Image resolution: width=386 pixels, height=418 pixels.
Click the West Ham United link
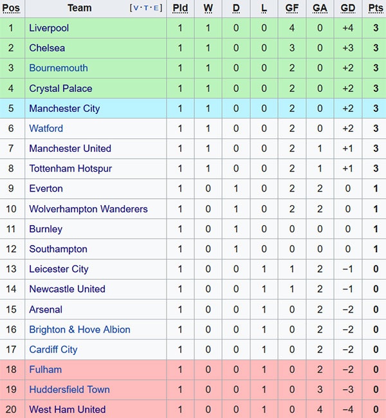click(68, 410)
